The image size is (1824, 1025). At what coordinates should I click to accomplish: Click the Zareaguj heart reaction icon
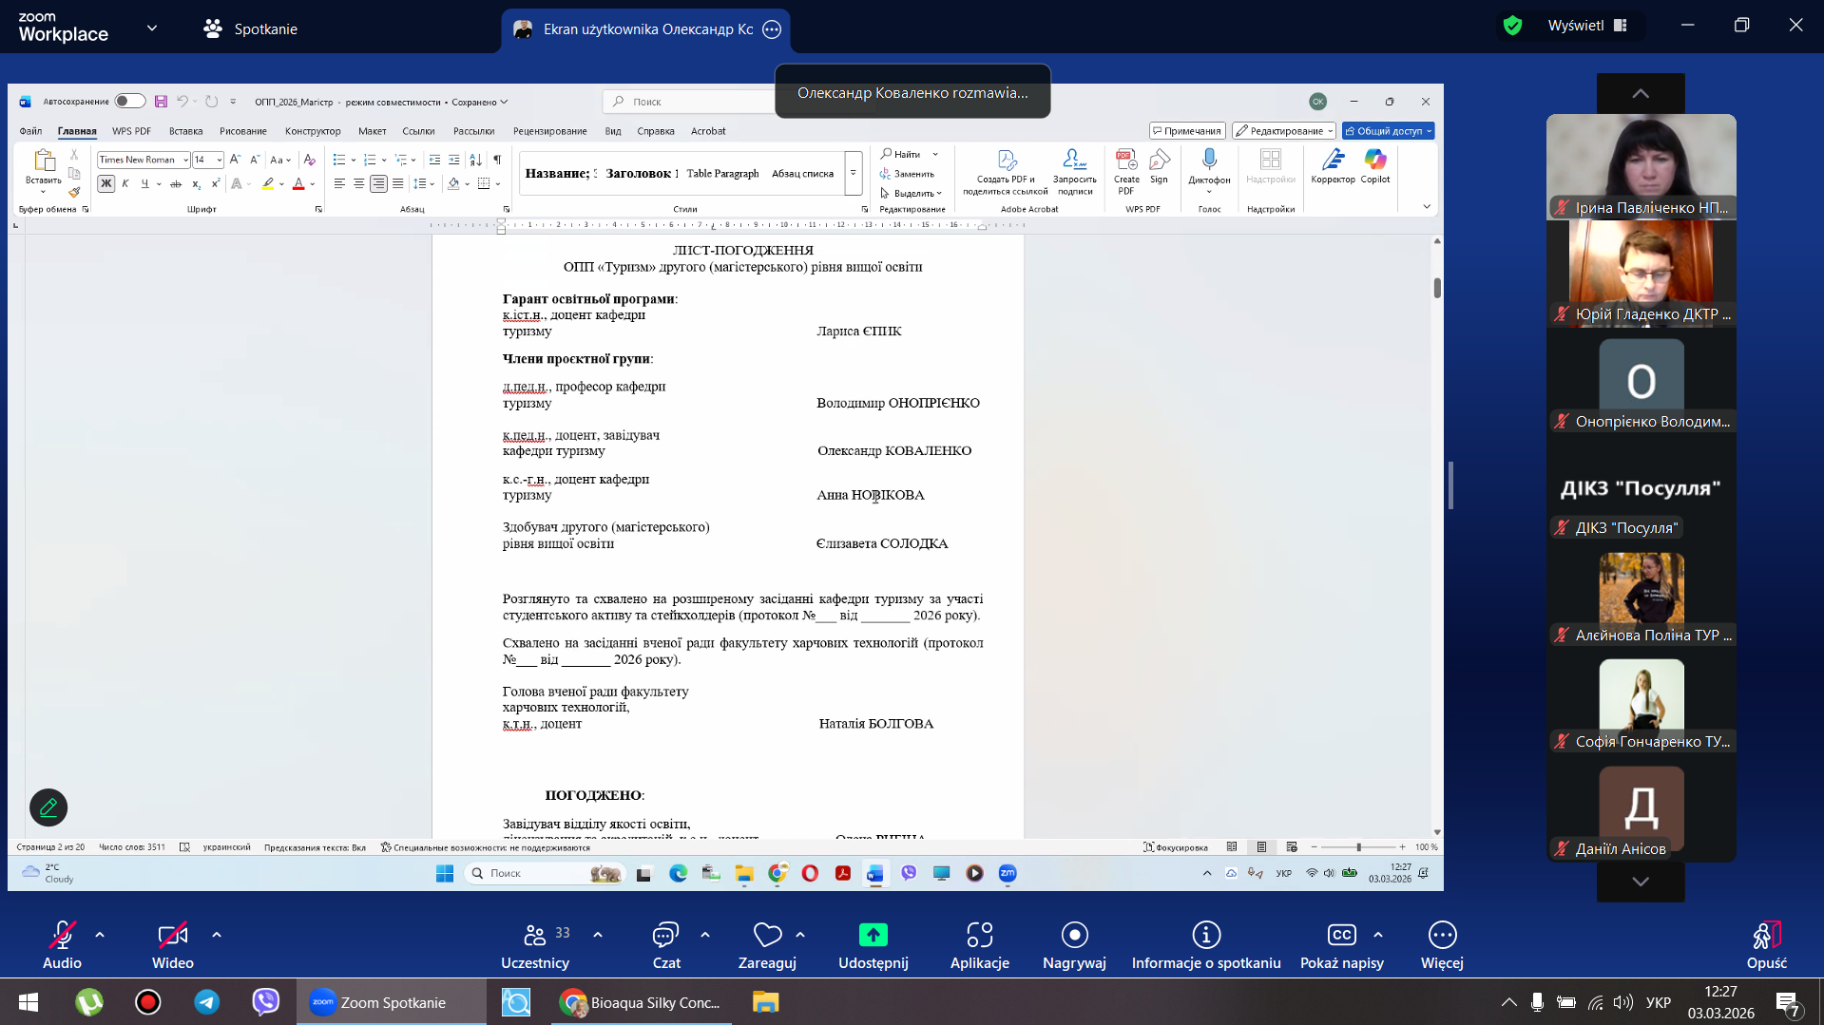pyautogui.click(x=767, y=937)
